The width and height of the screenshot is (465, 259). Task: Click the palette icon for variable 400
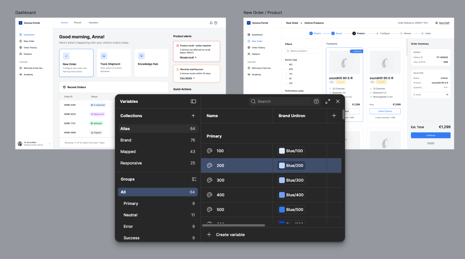210,195
